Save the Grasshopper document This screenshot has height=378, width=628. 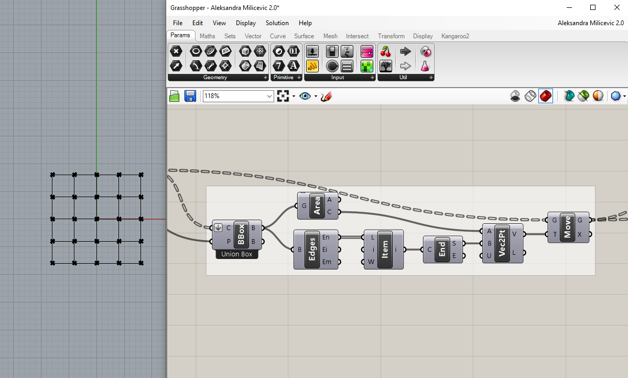click(x=190, y=96)
